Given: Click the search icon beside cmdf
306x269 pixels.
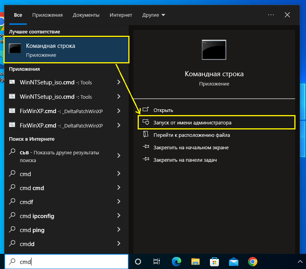Looking at the screenshot, I should pos(12,201).
